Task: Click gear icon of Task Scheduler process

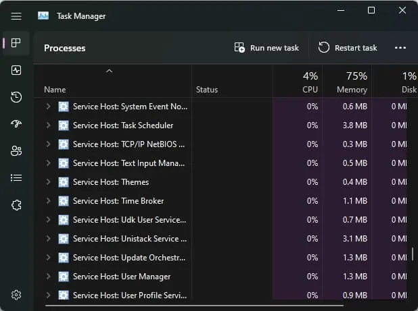Action: pyautogui.click(x=64, y=125)
